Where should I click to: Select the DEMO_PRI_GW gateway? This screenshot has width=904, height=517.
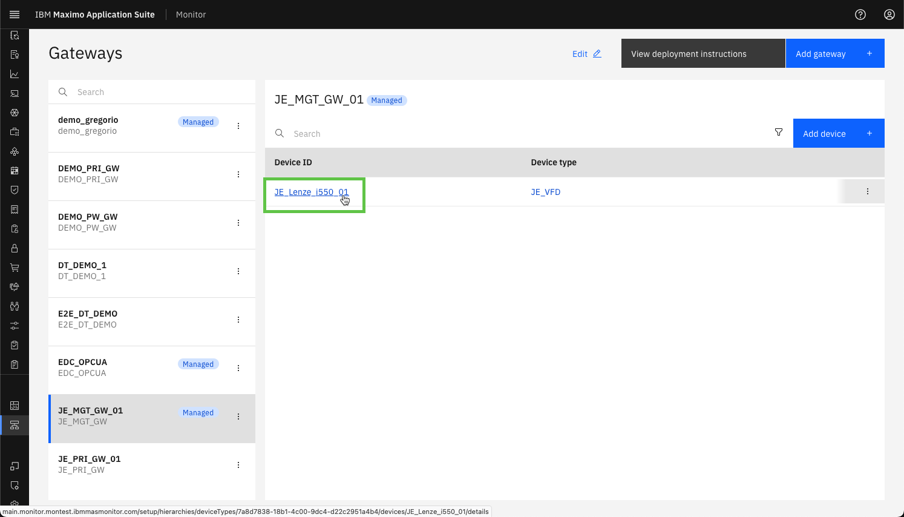click(152, 177)
